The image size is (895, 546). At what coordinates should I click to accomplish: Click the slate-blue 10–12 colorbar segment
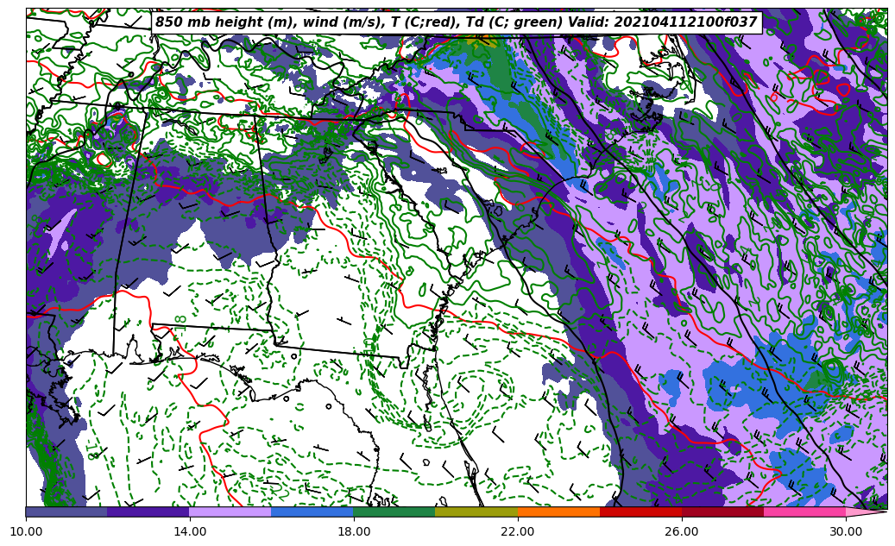pos(66,511)
